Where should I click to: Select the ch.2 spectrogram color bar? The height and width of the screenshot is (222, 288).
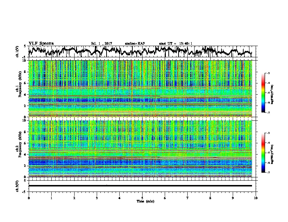click(x=263, y=153)
